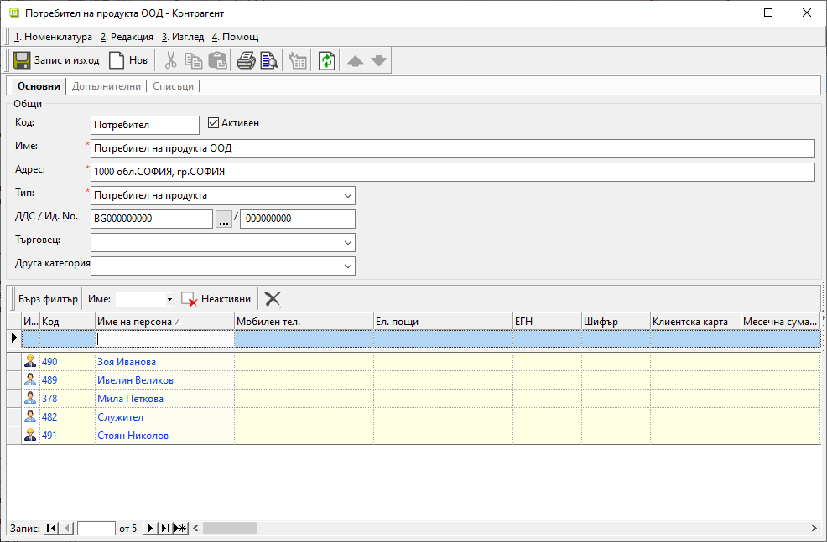Click the horizontal scrollbar thumb at bottom
The image size is (827, 542).
(231, 529)
